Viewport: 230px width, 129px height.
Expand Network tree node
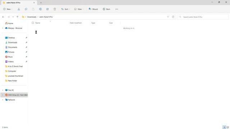(3, 100)
